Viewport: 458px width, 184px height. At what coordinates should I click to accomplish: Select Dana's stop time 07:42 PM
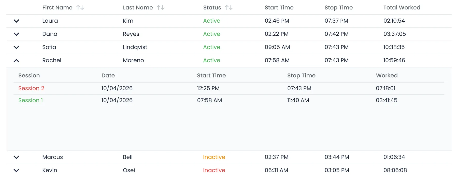337,34
